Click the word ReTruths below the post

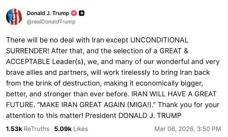point(36,129)
